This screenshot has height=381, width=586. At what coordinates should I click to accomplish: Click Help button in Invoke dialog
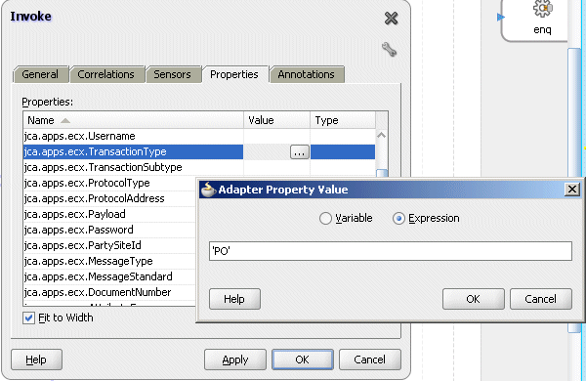(x=37, y=360)
